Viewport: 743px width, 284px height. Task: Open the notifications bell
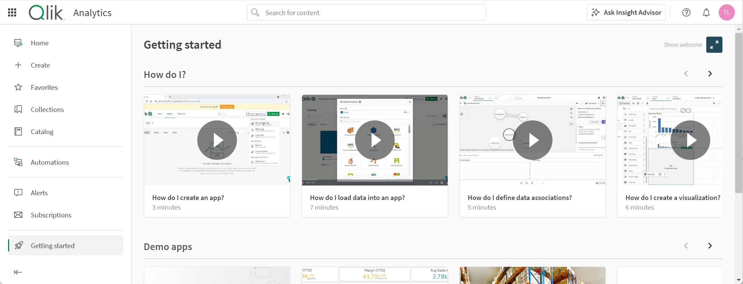[x=706, y=12]
